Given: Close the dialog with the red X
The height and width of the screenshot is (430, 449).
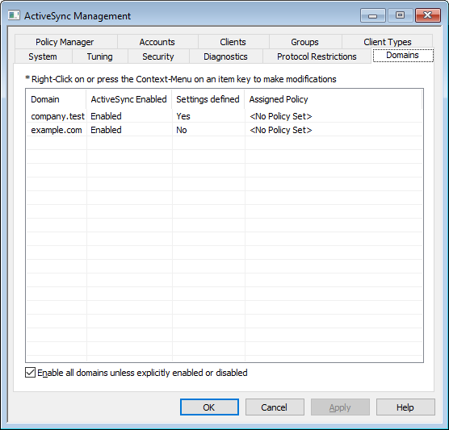Looking at the screenshot, I should (x=427, y=15).
